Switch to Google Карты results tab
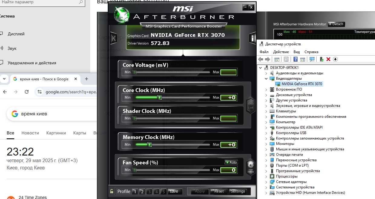 point(80,133)
